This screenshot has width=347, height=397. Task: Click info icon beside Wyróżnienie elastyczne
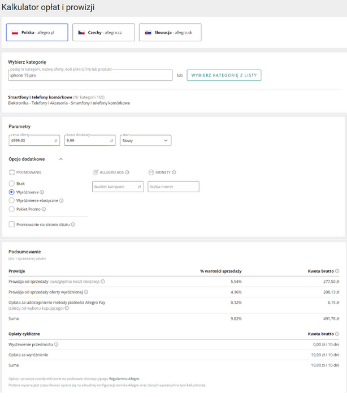(62, 201)
